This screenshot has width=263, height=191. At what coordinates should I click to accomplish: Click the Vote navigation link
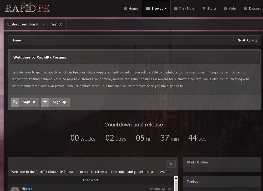(x=230, y=8)
